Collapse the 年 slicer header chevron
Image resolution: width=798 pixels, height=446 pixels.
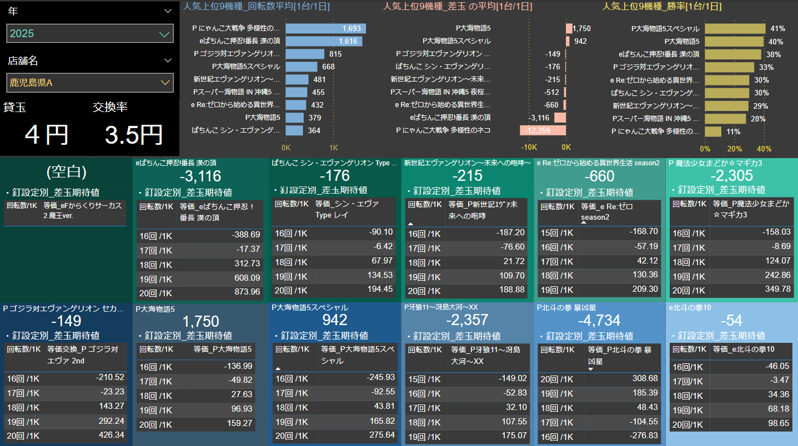[168, 11]
